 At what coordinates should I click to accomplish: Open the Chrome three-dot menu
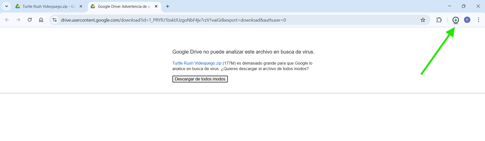tap(478, 20)
